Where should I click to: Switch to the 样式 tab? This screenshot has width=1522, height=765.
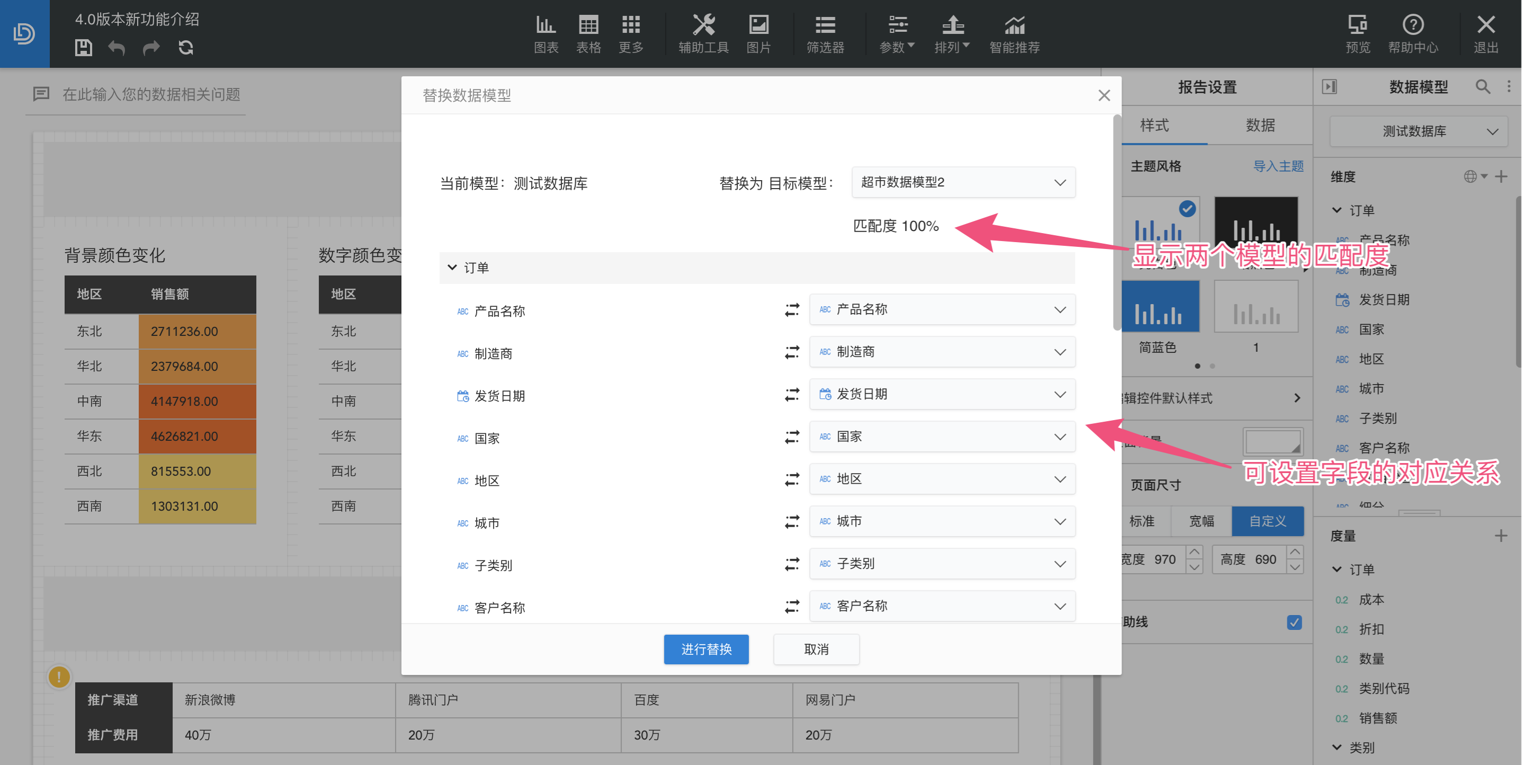click(x=1154, y=126)
